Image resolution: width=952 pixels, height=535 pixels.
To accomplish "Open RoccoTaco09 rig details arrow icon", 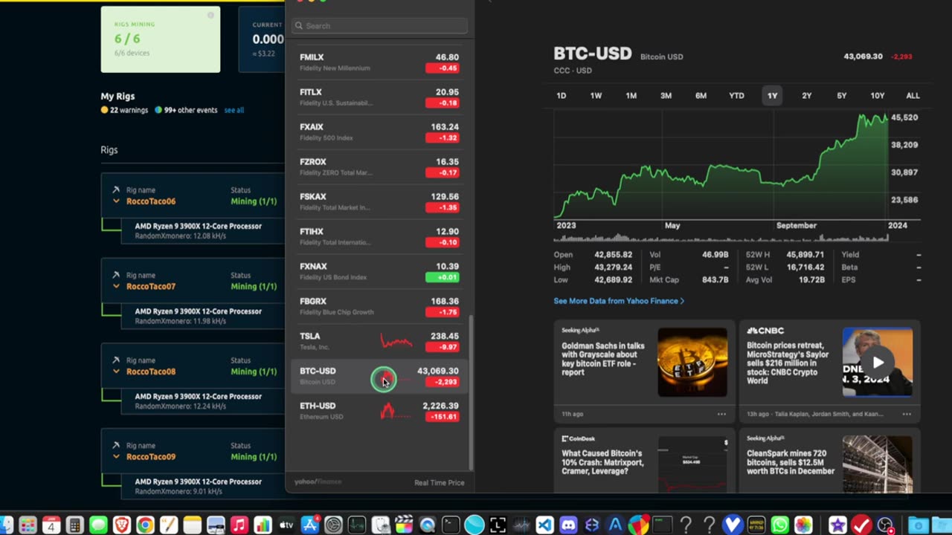I will [116, 445].
